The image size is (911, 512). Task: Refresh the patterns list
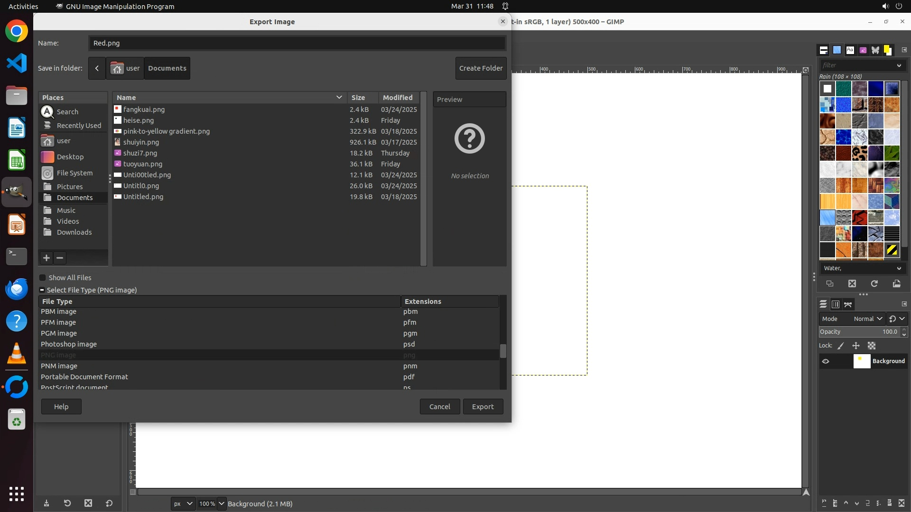(x=874, y=283)
